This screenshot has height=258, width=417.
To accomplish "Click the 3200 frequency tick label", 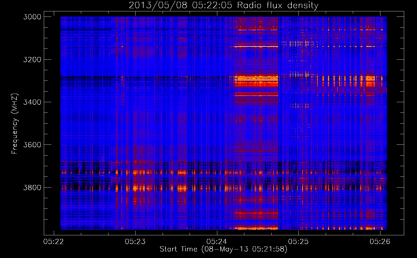I will point(32,60).
